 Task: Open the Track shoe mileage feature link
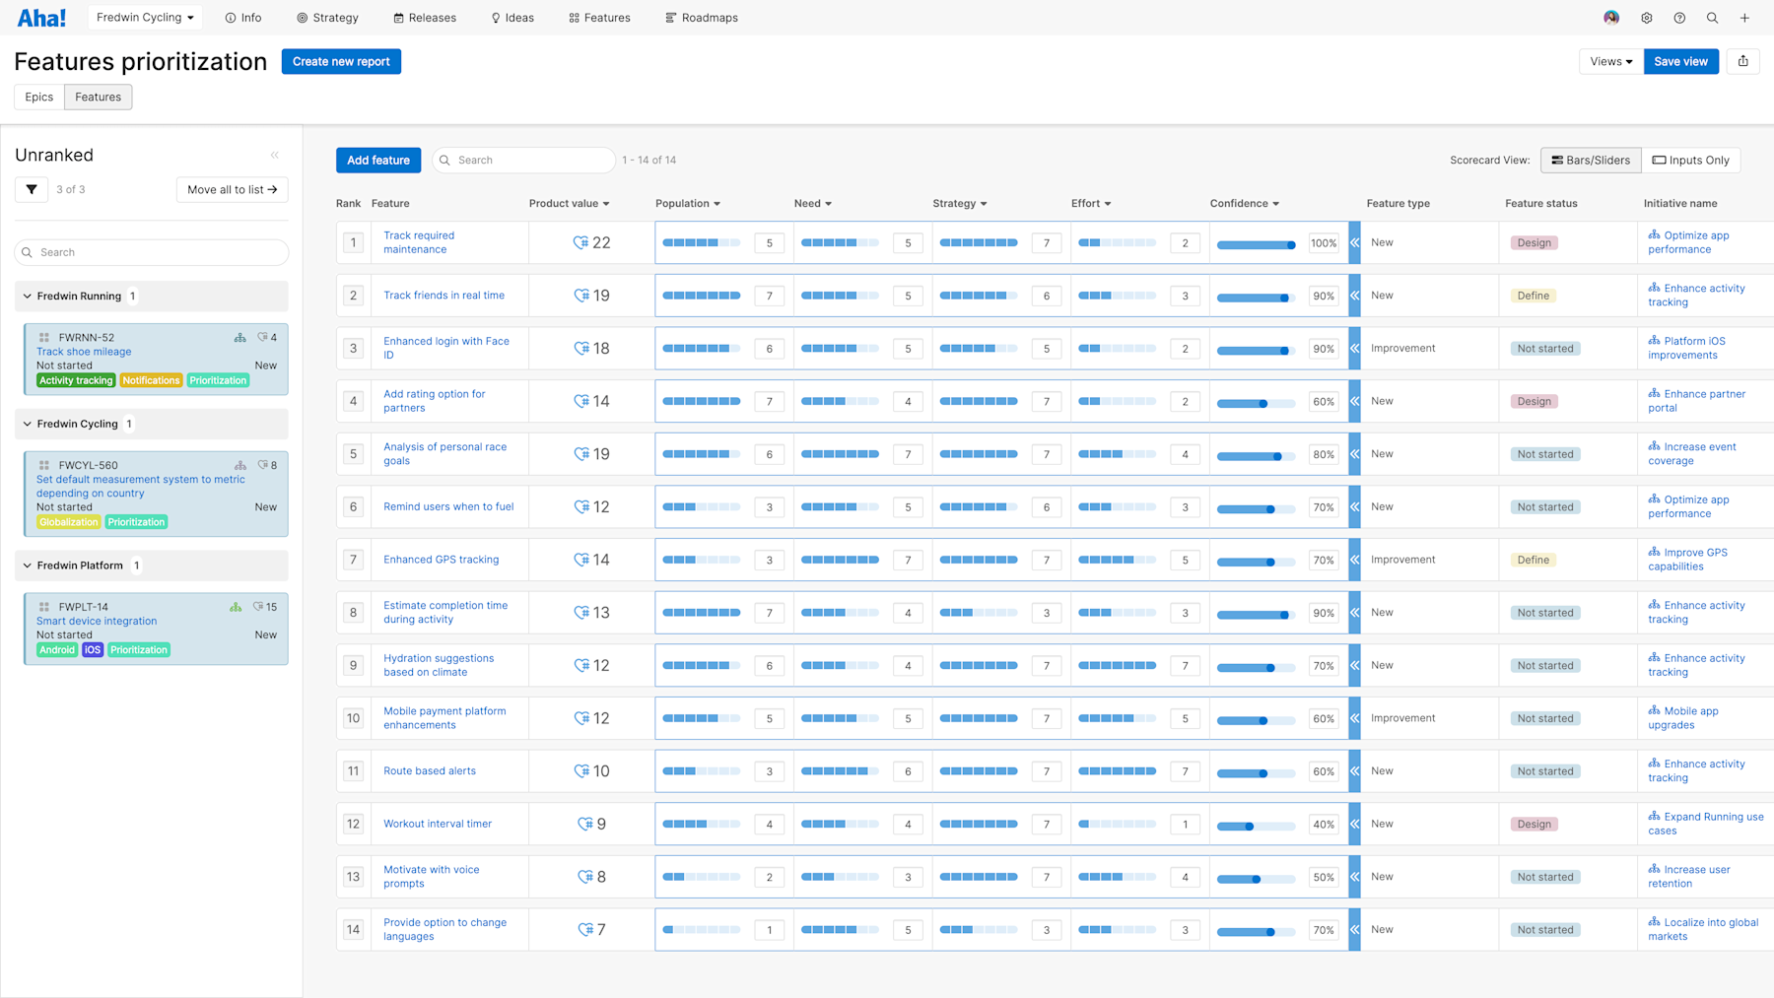tap(84, 351)
